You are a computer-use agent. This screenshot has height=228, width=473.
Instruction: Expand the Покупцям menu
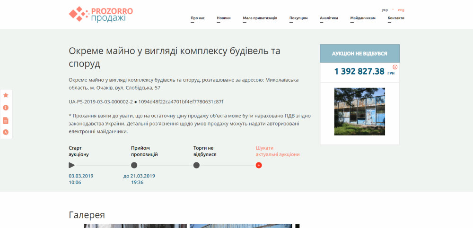tap(298, 18)
